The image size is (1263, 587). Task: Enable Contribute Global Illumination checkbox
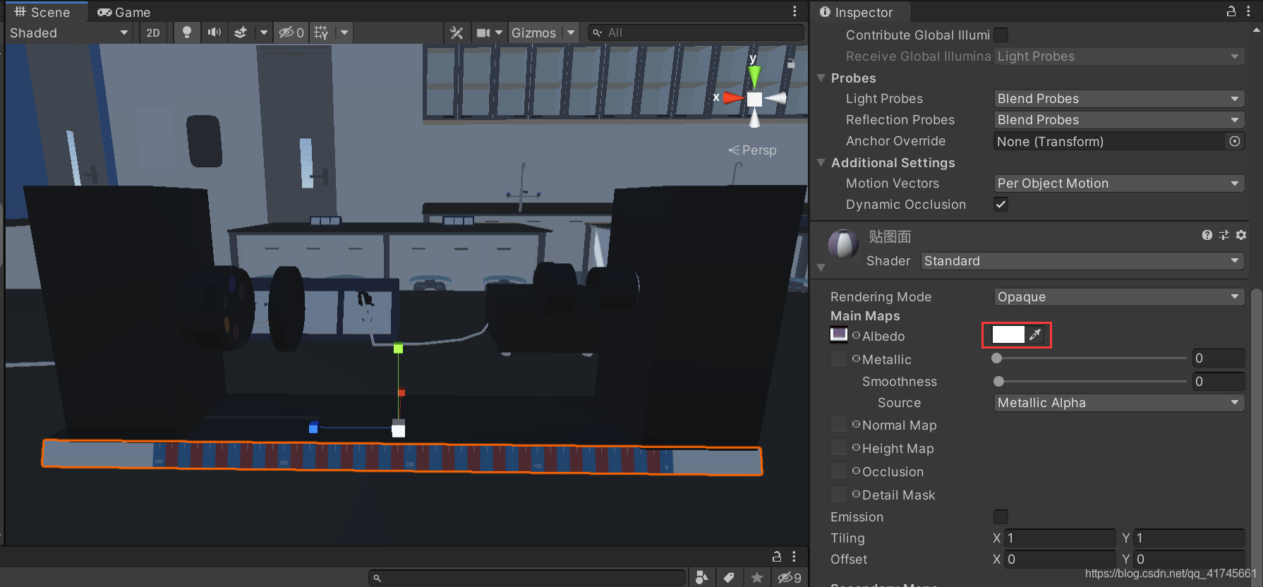tap(1001, 35)
